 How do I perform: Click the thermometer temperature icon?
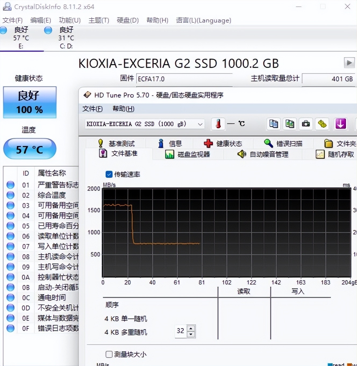(218, 124)
